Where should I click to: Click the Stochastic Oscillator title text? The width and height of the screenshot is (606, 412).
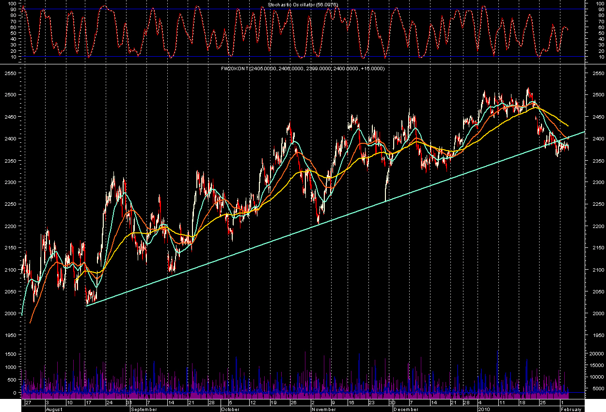click(303, 4)
